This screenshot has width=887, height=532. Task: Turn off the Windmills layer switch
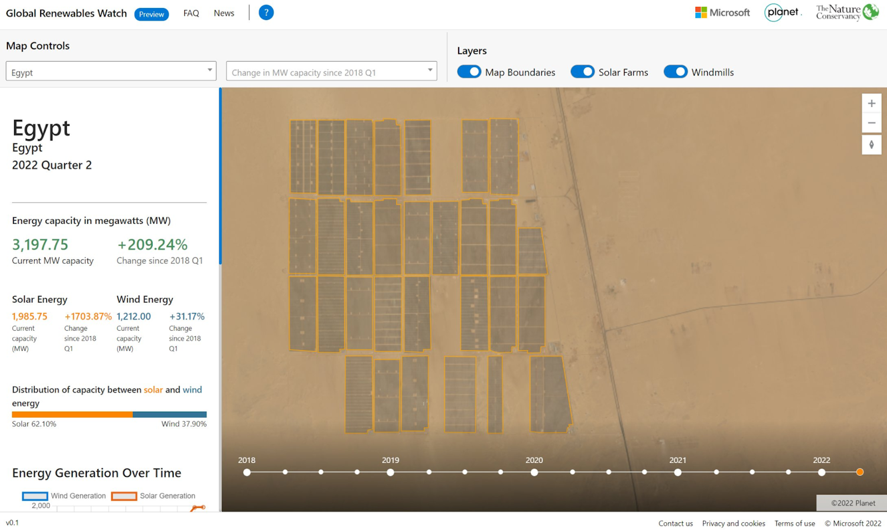(x=675, y=72)
